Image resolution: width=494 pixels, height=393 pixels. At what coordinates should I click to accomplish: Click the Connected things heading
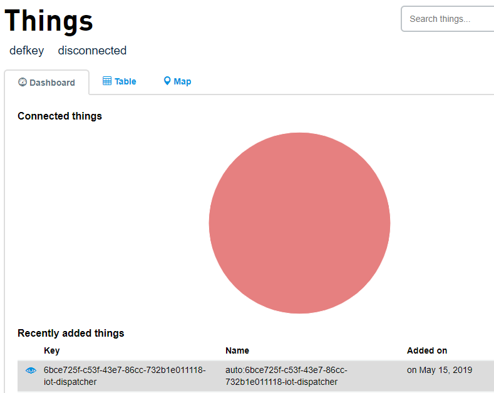coord(59,116)
